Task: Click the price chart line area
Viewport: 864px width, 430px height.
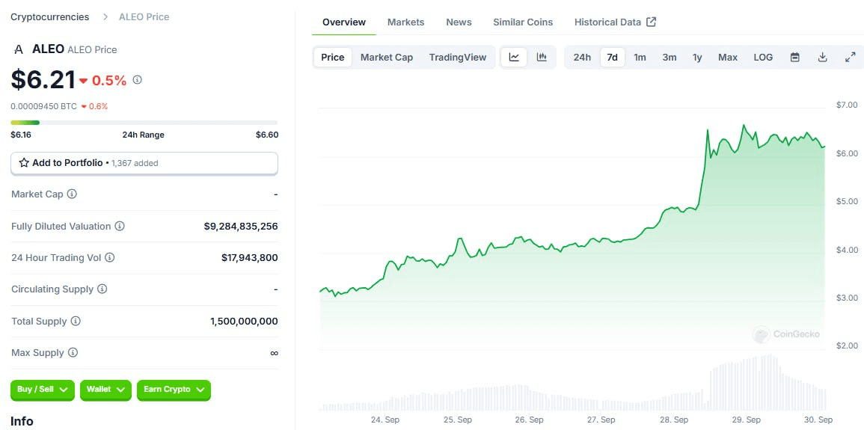Action: coord(572,237)
